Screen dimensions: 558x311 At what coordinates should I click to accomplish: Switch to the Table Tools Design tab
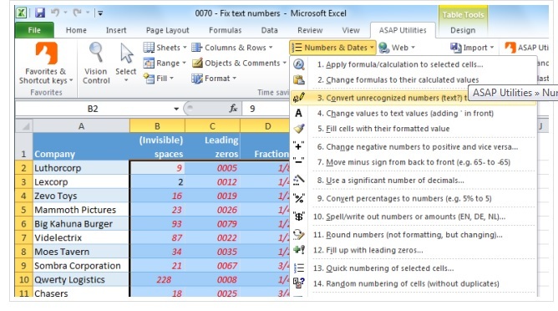[463, 30]
